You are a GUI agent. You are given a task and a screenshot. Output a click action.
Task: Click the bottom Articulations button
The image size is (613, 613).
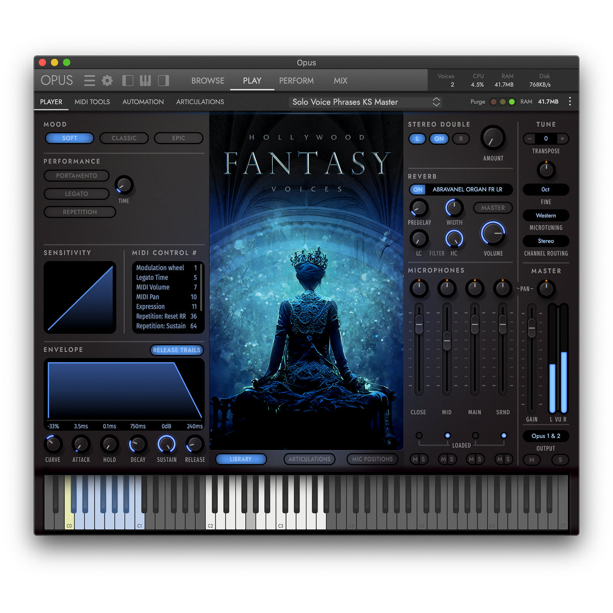coord(310,459)
